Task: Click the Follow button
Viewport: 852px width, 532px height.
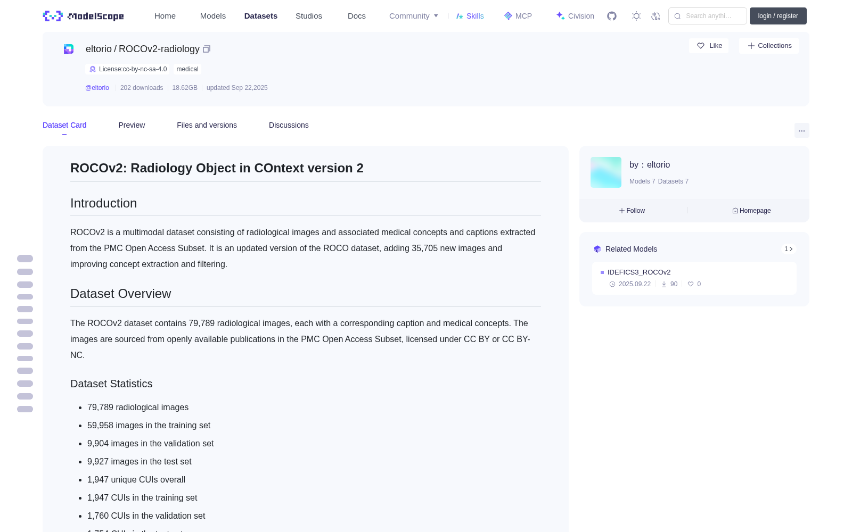Action: tap(632, 211)
